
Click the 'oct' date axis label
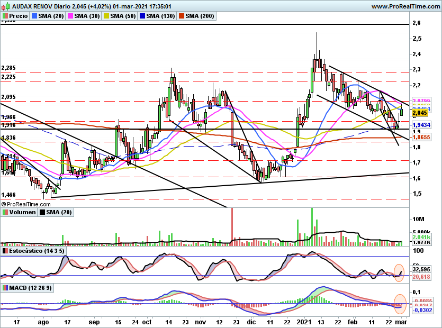147,322
